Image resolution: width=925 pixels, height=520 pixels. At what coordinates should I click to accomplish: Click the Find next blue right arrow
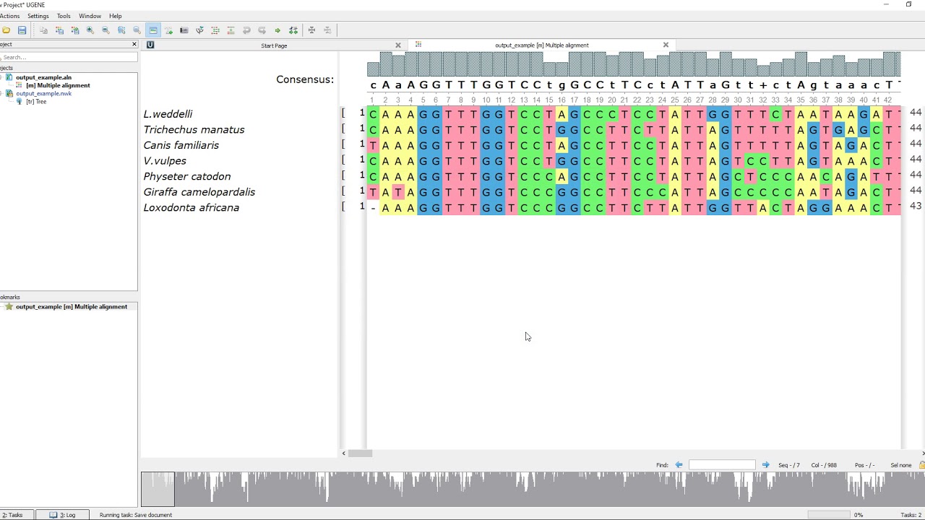pyautogui.click(x=765, y=465)
